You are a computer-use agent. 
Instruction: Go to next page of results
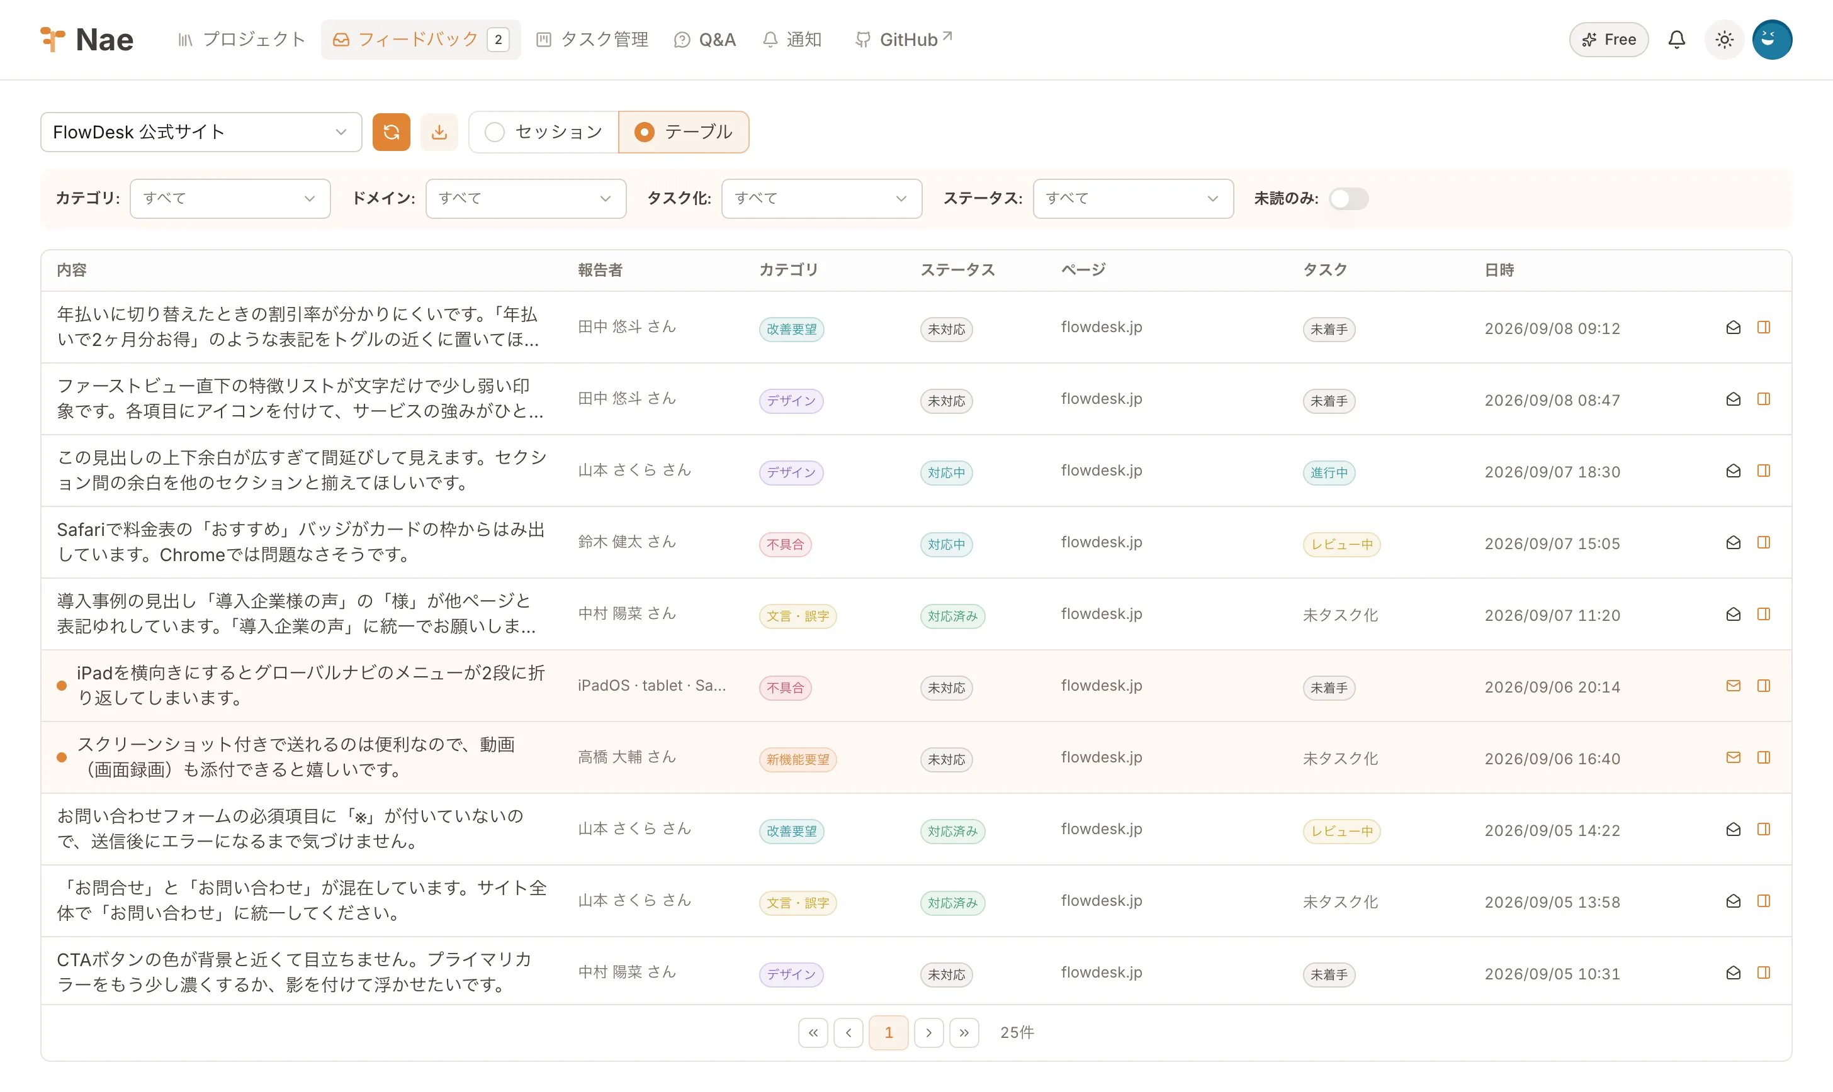pyautogui.click(x=929, y=1032)
